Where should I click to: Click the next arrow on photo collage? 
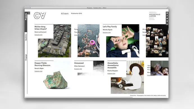(x=167, y=53)
